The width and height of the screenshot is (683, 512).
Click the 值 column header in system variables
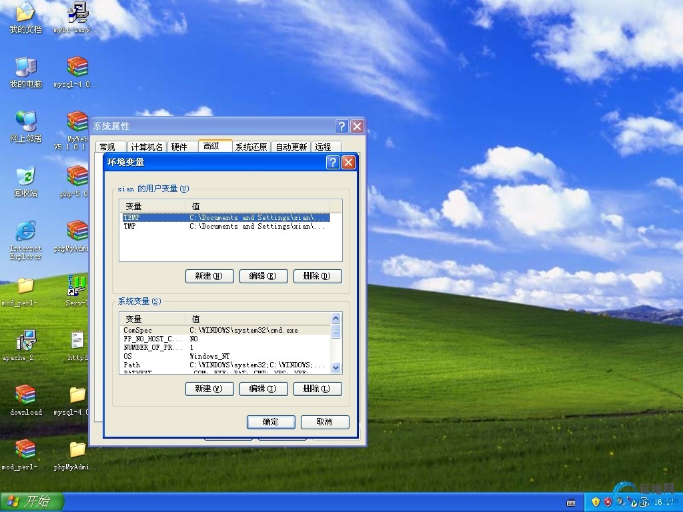(258, 319)
